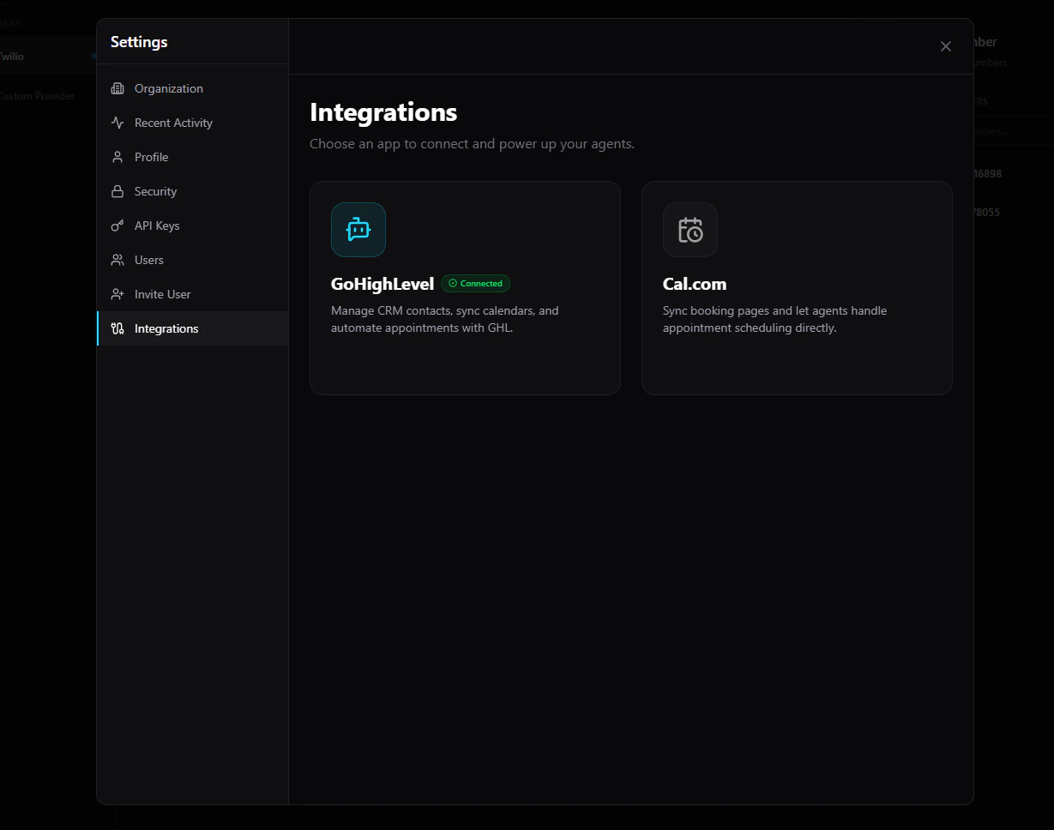Go to Recent Activity section
This screenshot has width=1054, height=830.
point(193,123)
